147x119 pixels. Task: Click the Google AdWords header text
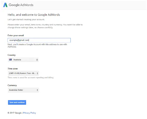tap(21, 5)
